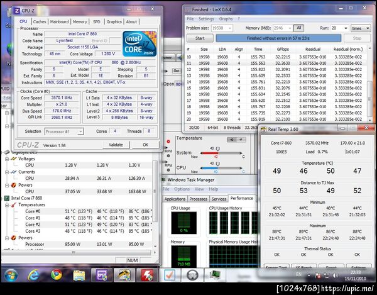
Task: Open the Windows Start menu orb
Action: [11, 276]
